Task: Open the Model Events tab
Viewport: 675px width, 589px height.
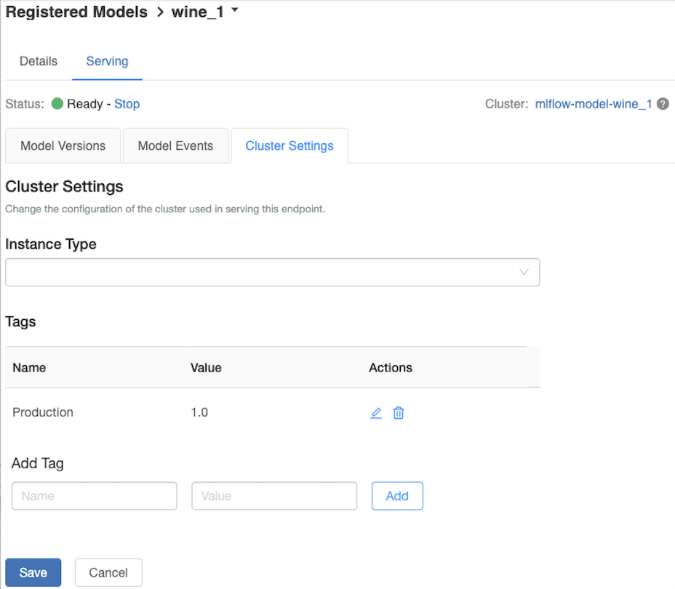Action: [175, 145]
